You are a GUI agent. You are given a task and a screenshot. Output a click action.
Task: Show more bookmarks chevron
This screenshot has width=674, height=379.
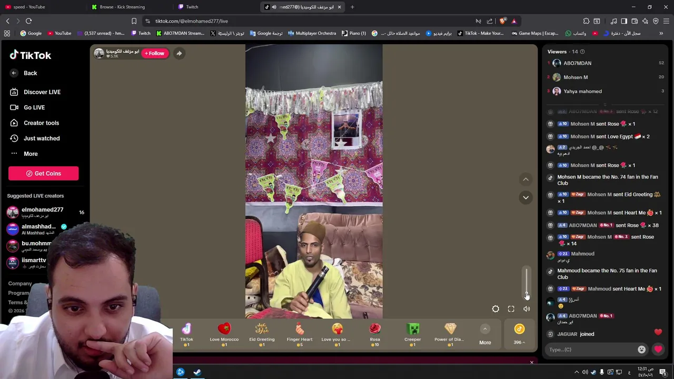tap(661, 33)
